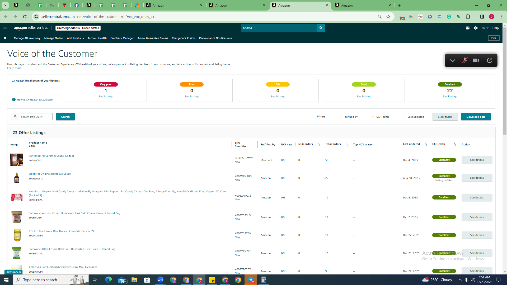The height and width of the screenshot is (285, 507).
Task: See details for Open Pit Barbecue Sauce
Action: (477, 178)
